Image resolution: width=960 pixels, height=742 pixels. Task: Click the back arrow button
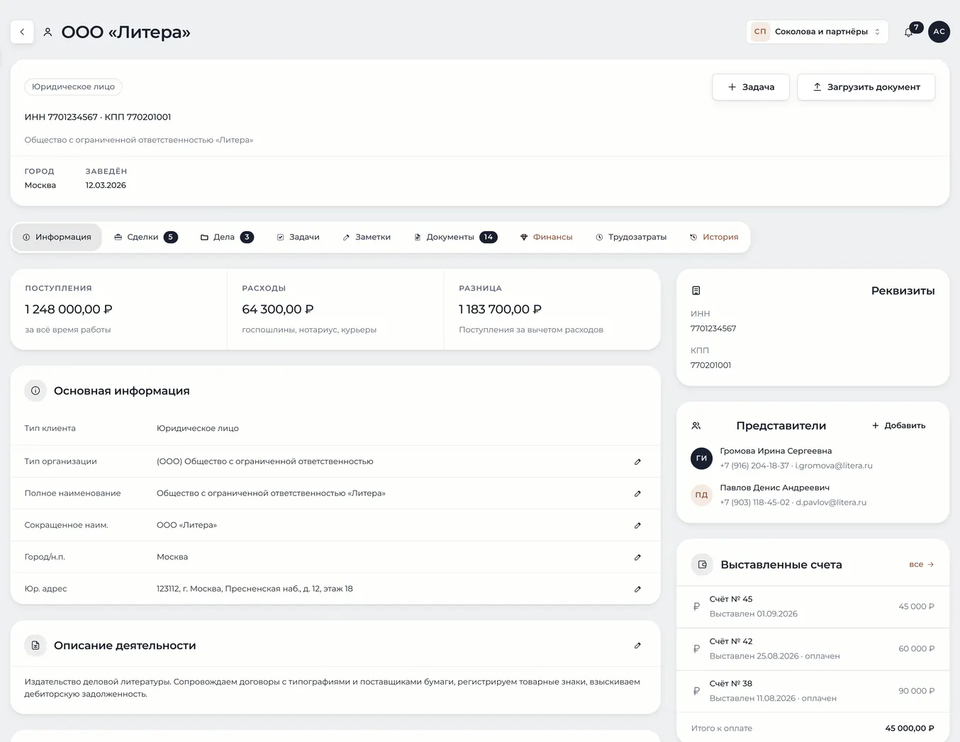click(22, 32)
